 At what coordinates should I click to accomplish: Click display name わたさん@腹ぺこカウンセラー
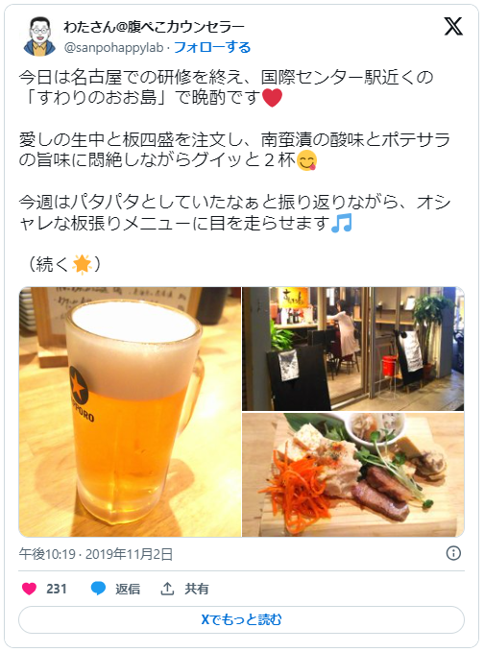(x=154, y=27)
